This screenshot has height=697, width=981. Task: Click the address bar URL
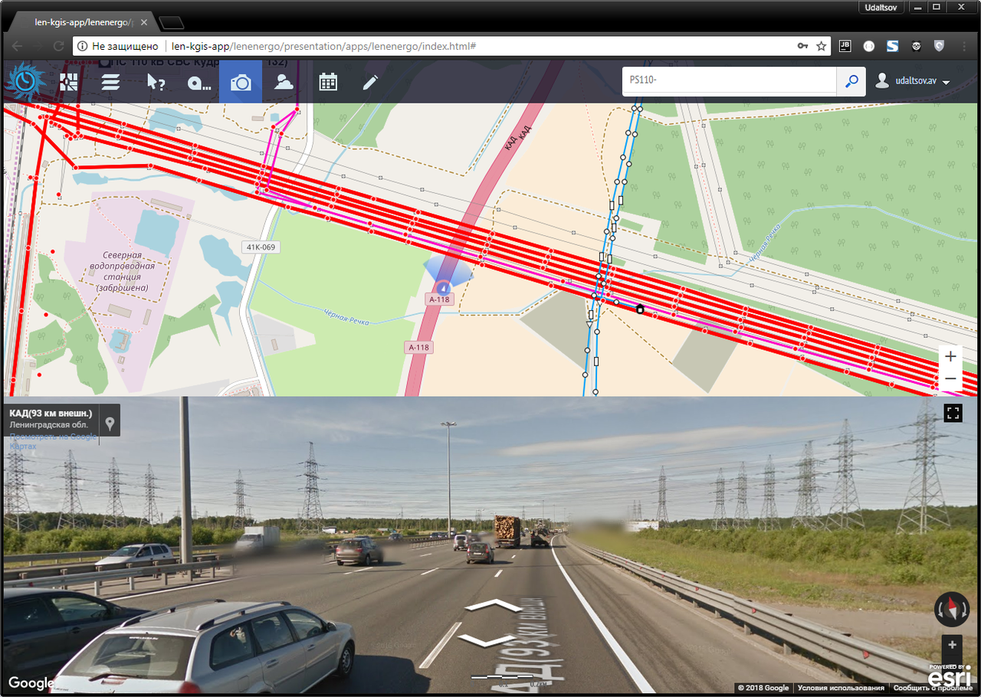323,46
